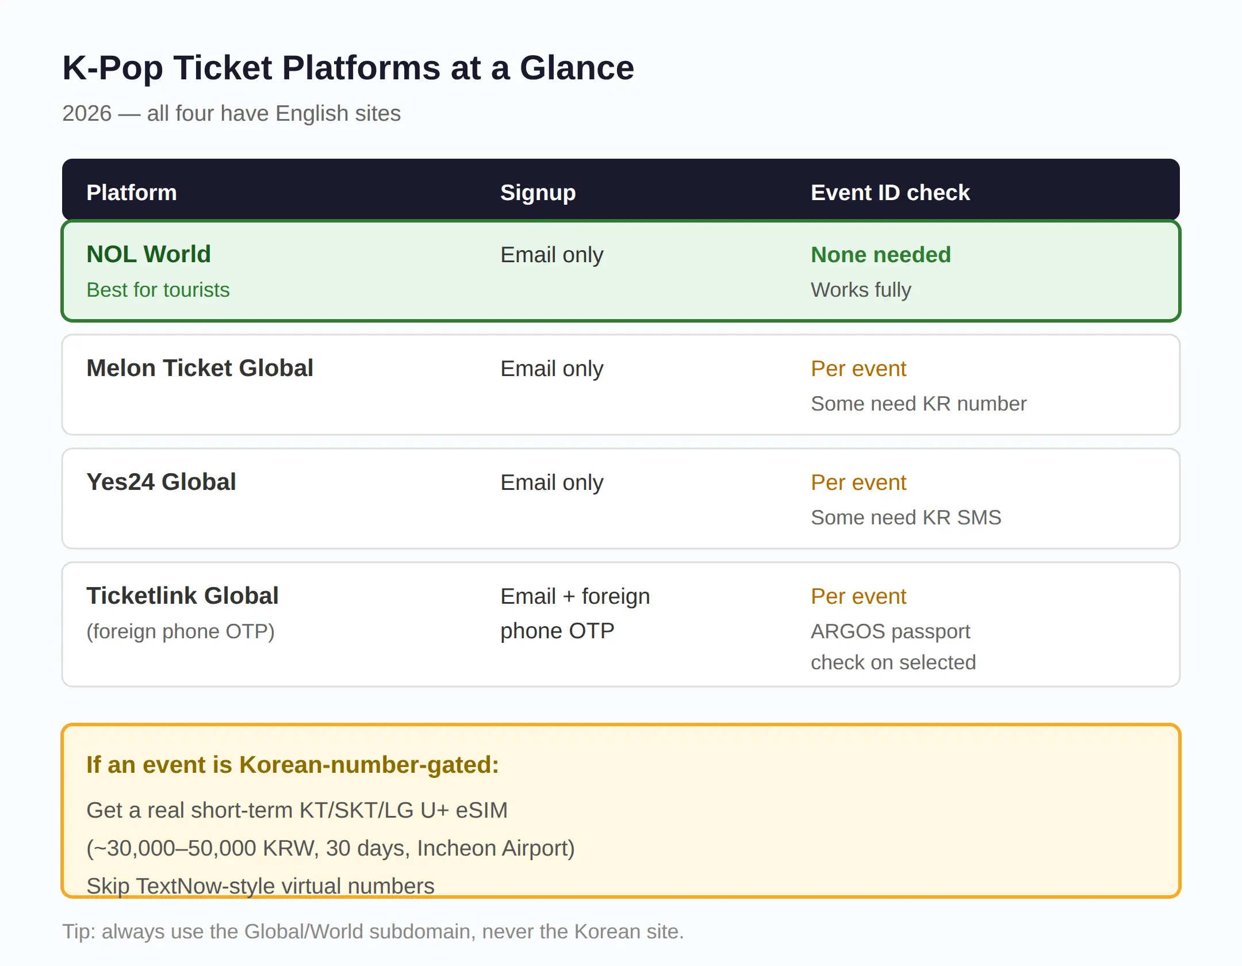
Task: Click Email only in the Melon Ticket row
Action: click(x=551, y=369)
